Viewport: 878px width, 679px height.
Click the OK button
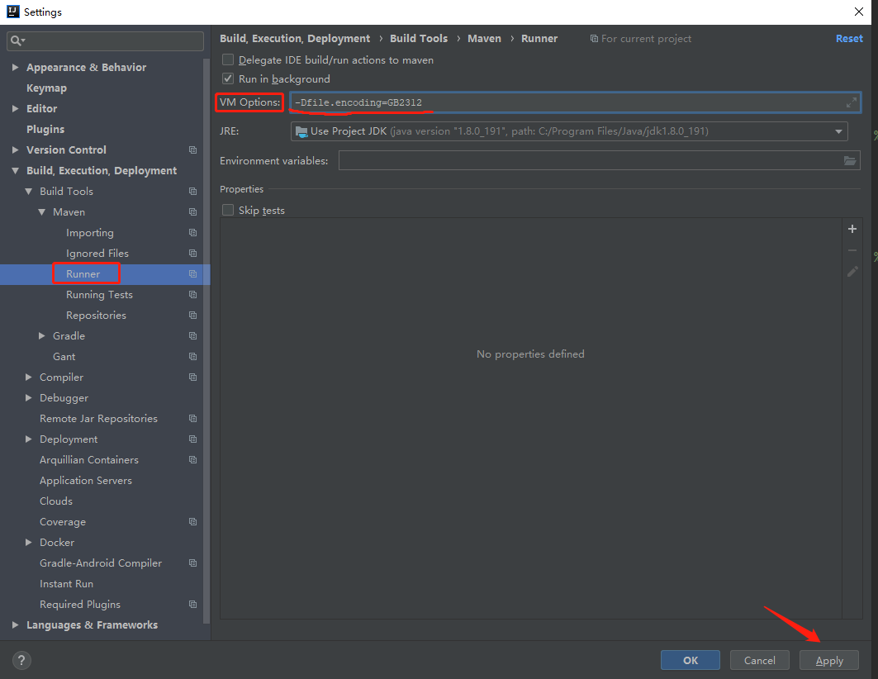pos(691,660)
